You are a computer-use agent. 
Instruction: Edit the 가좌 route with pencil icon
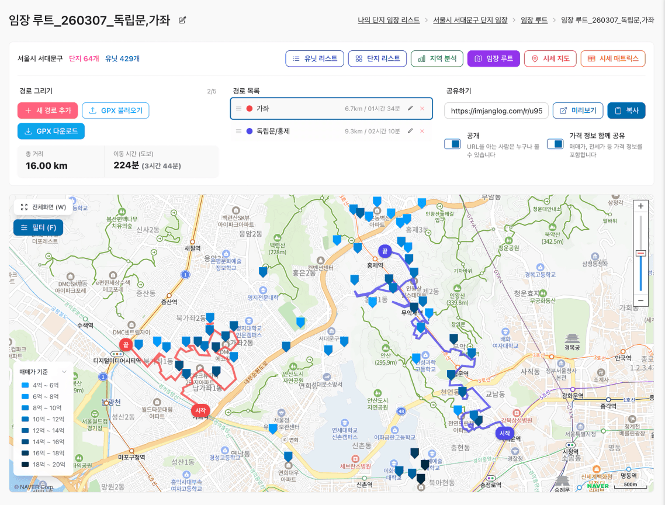point(410,108)
